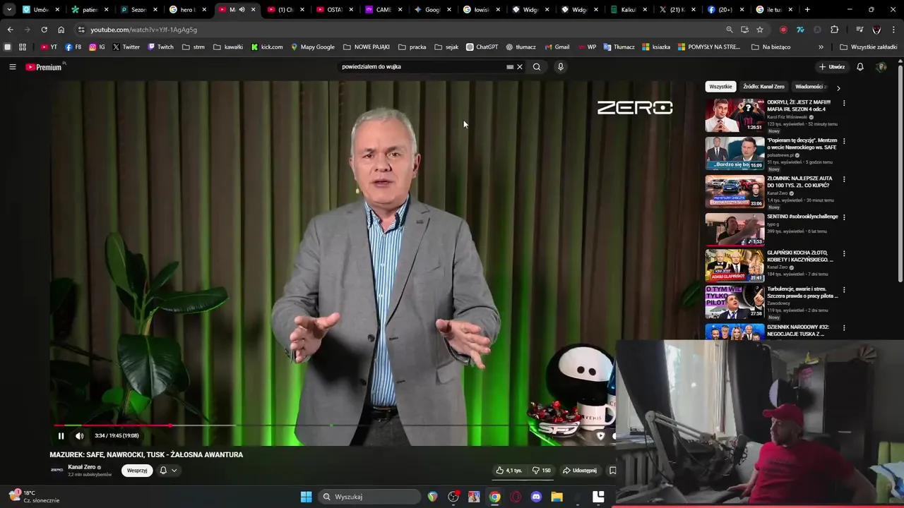Reload the page in Chrome

tap(44, 30)
